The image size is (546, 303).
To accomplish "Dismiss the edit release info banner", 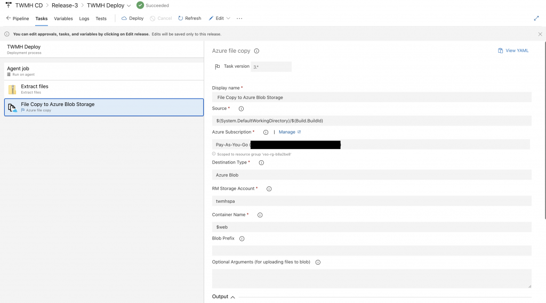I will (x=540, y=34).
